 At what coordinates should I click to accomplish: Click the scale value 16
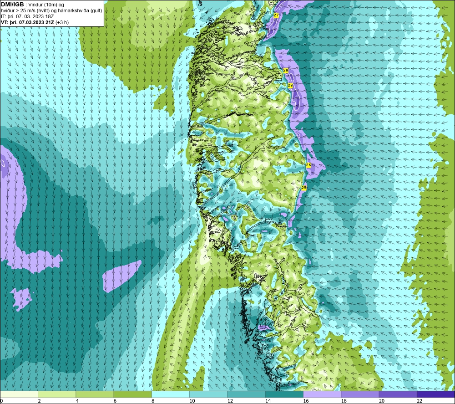(306, 401)
